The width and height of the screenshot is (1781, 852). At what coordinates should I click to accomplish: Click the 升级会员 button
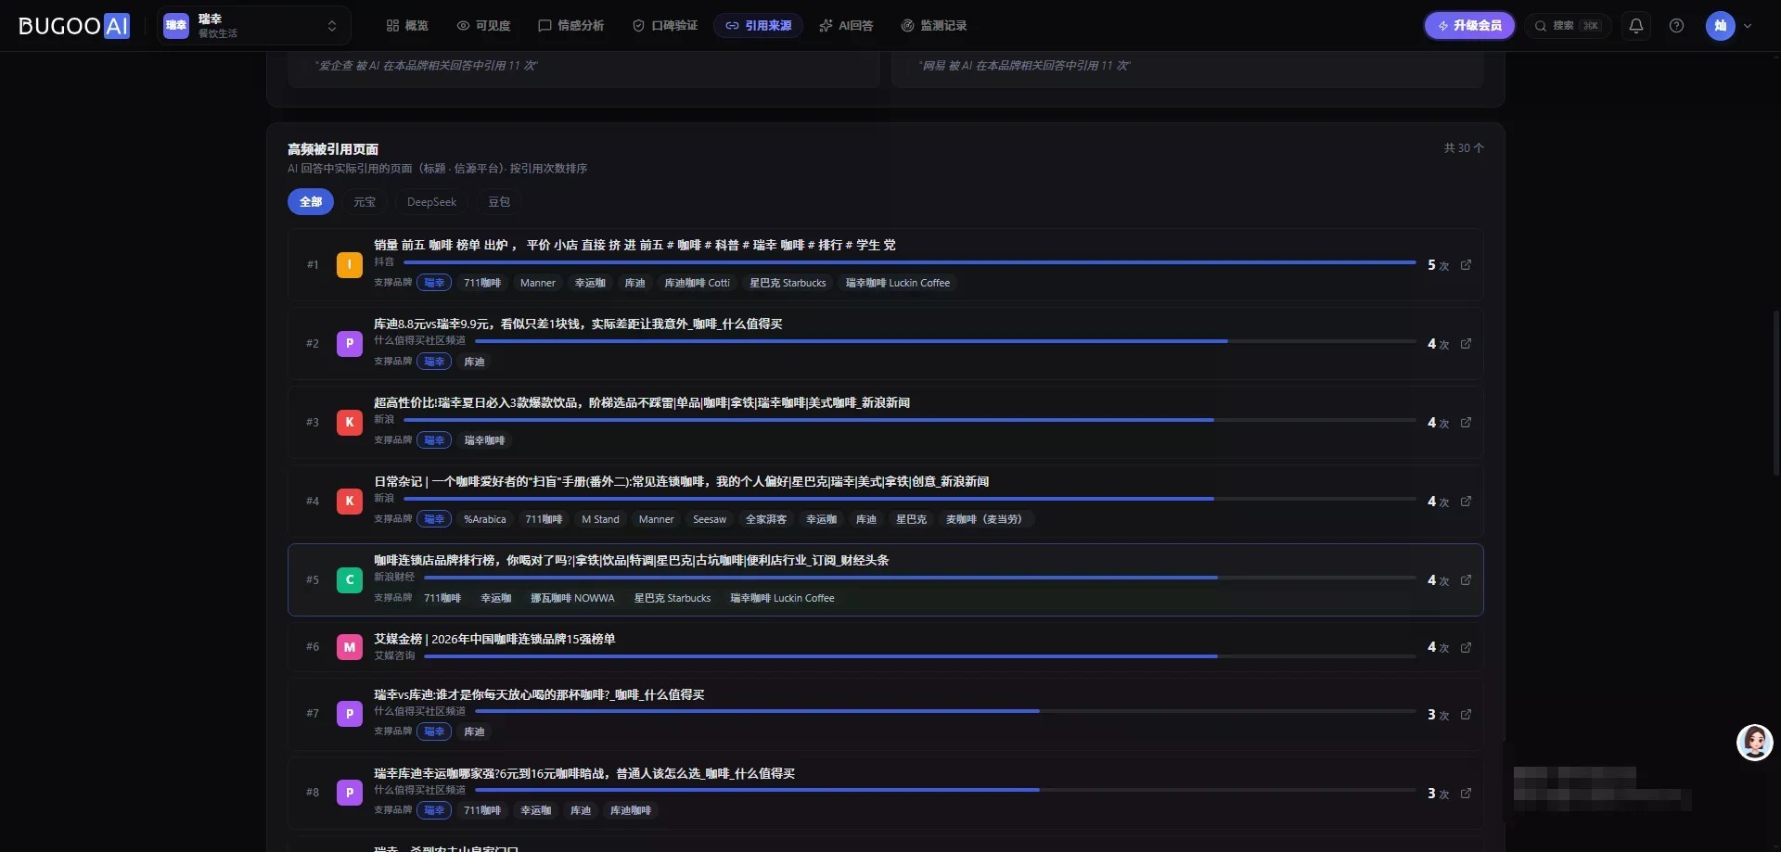pyautogui.click(x=1469, y=26)
